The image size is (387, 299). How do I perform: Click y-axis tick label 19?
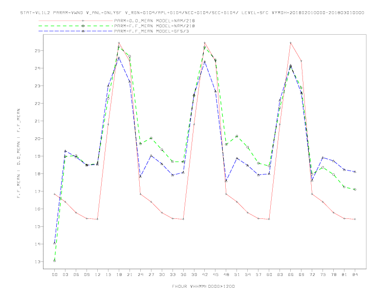tap(38, 156)
